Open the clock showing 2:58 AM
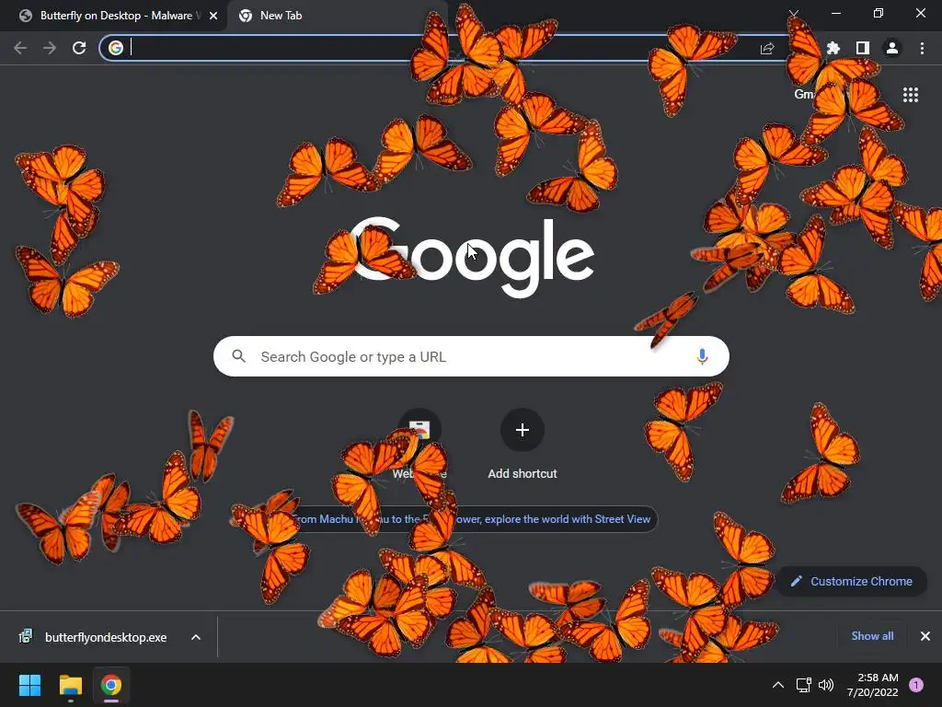This screenshot has height=707, width=942. 872,685
